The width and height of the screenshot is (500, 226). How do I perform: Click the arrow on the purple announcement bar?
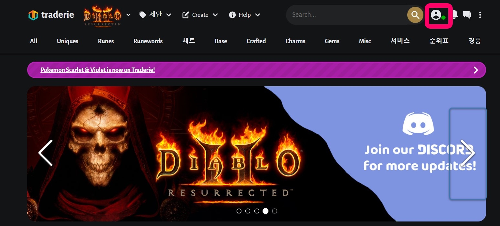point(476,70)
